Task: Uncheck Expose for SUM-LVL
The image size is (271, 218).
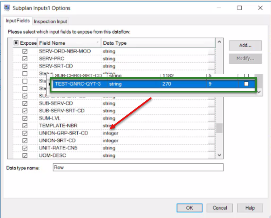Action: click(x=25, y=118)
